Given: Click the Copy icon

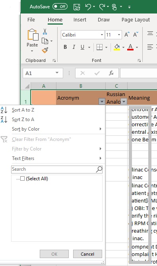Looking at the screenshot, I should tap(45, 41).
